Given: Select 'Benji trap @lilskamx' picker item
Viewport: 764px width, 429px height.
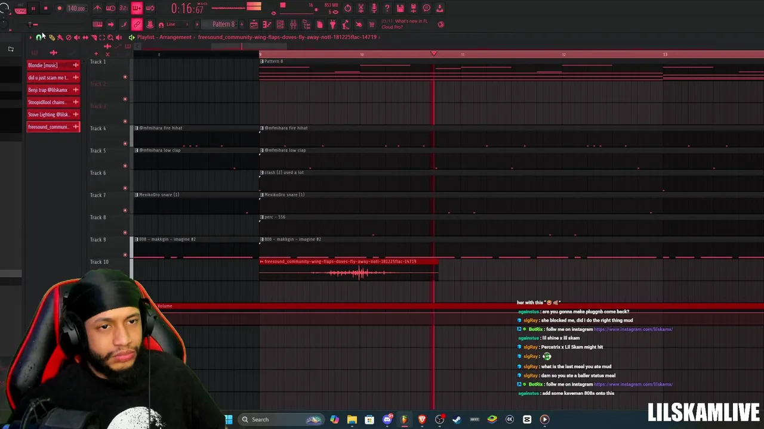Looking at the screenshot, I should pyautogui.click(x=53, y=90).
